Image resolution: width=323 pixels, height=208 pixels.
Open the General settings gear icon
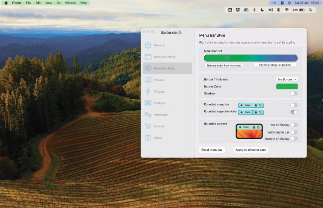coord(148,45)
